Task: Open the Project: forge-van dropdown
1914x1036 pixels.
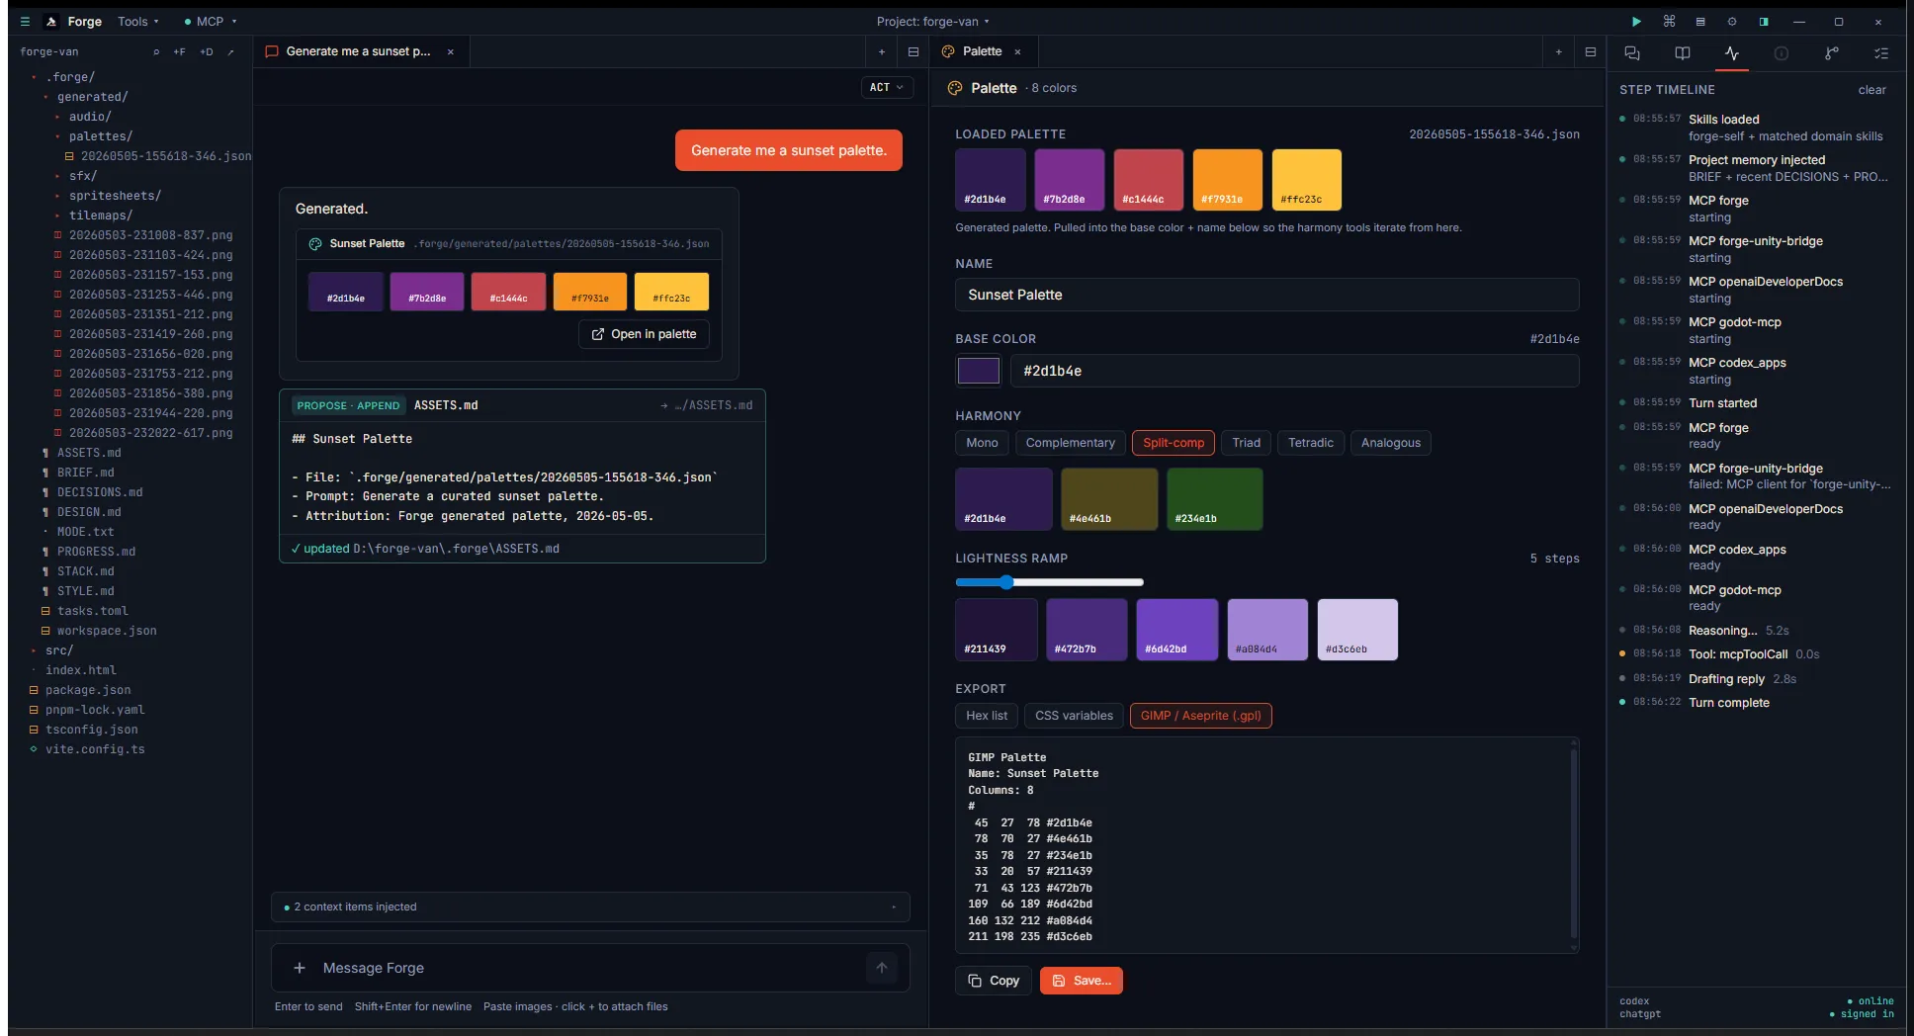Action: pos(932,21)
